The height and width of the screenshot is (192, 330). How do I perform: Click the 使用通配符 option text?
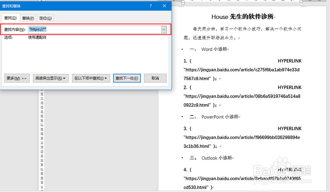pos(37,37)
